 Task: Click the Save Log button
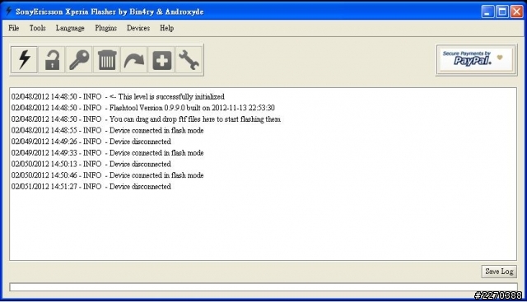[499, 272]
